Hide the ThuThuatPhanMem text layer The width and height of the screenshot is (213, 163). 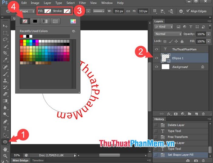[156, 49]
